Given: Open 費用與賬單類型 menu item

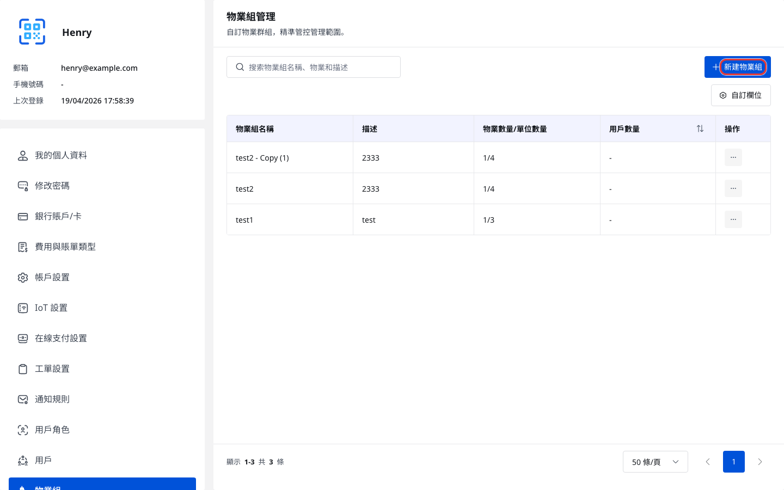Looking at the screenshot, I should (x=102, y=247).
